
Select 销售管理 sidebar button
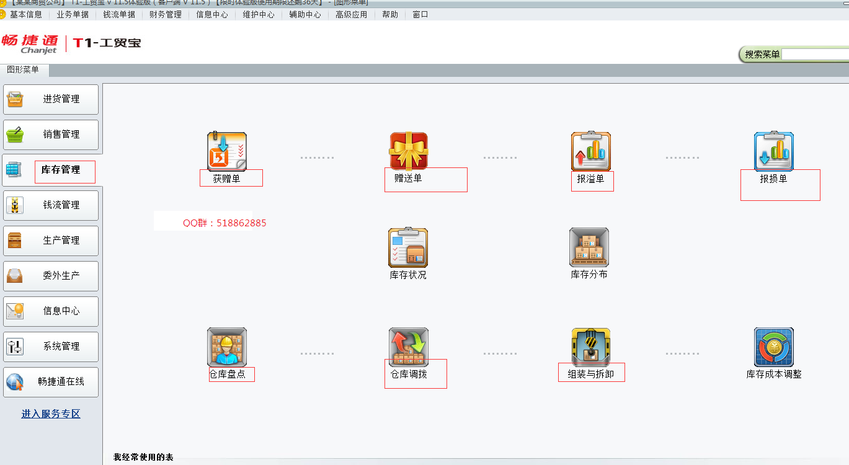(x=51, y=135)
